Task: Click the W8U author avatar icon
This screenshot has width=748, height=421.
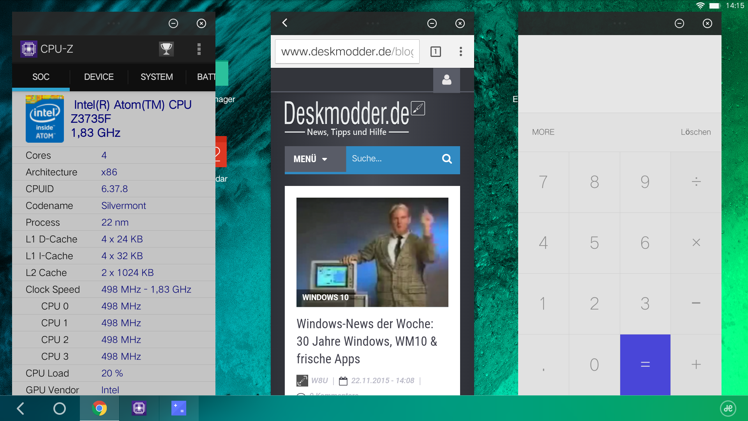Action: [302, 380]
